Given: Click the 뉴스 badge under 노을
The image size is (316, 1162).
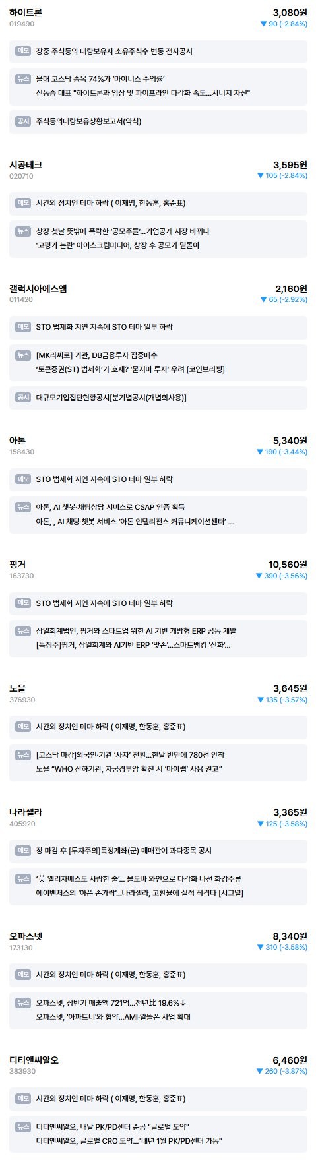Looking at the screenshot, I should pyautogui.click(x=23, y=755).
